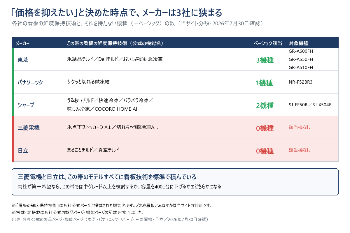Click the 氷結晶チルド／Deliチルド technology text

pyautogui.click(x=115, y=59)
